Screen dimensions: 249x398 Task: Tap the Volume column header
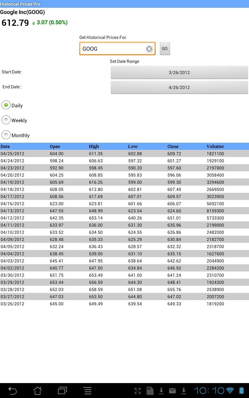(215, 146)
